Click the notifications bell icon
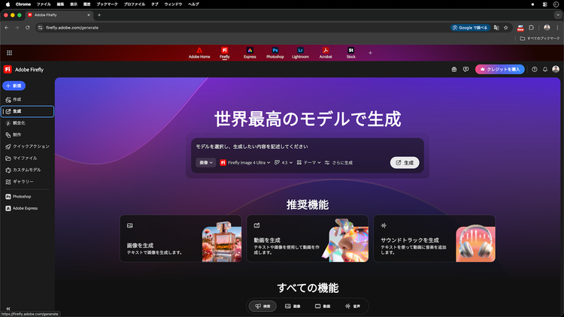This screenshot has height=317, width=564. [x=545, y=69]
